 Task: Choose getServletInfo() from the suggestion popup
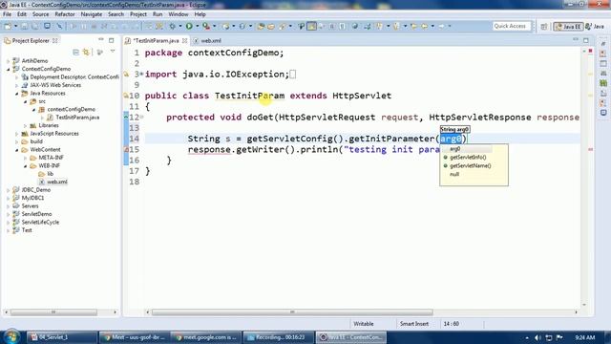click(468, 157)
